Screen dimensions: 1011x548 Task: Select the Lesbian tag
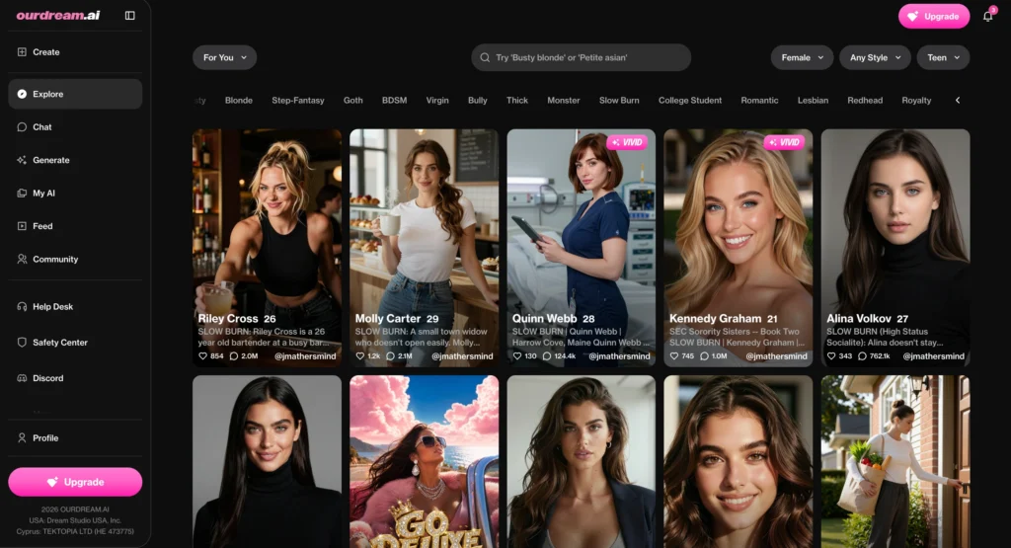[x=813, y=101]
